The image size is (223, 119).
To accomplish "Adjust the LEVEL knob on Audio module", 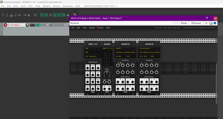I will [x=107, y=74].
